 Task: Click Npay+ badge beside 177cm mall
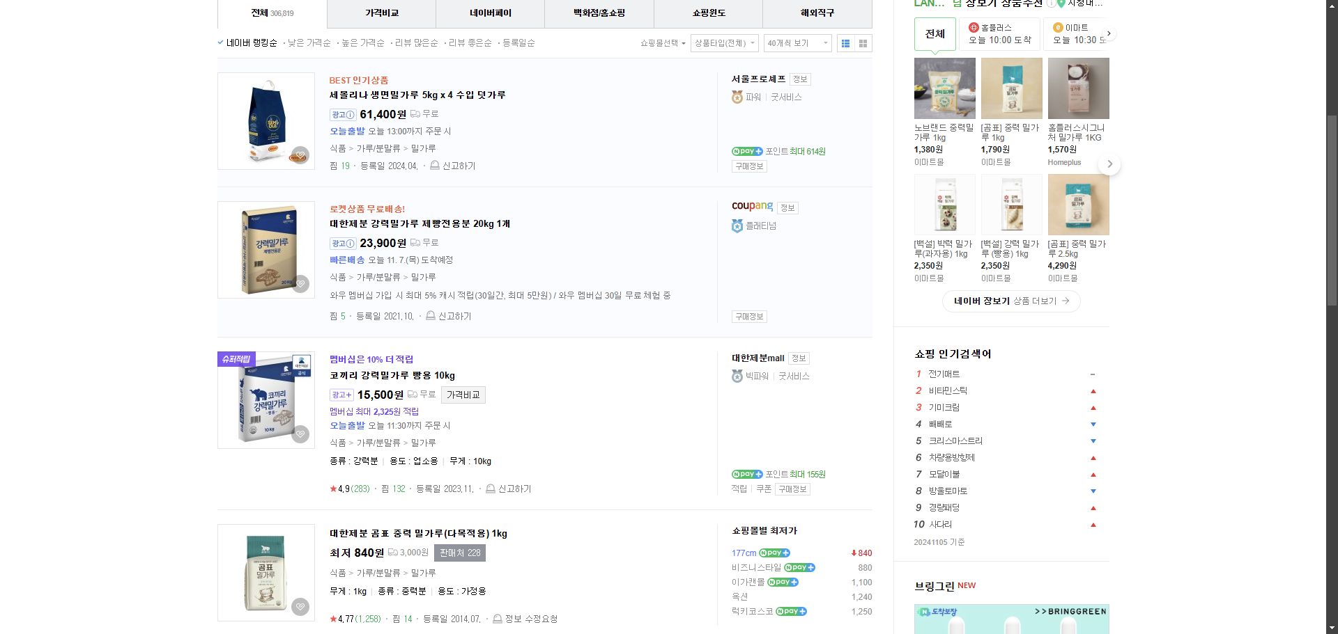point(774,553)
